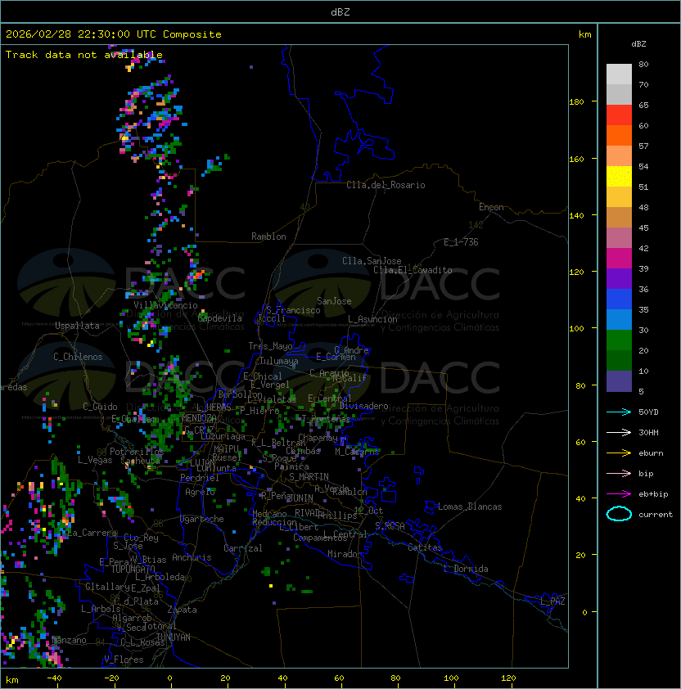This screenshot has width=681, height=689.
Task: Select the slate 5–10 dBZ color band
Action: click(619, 381)
